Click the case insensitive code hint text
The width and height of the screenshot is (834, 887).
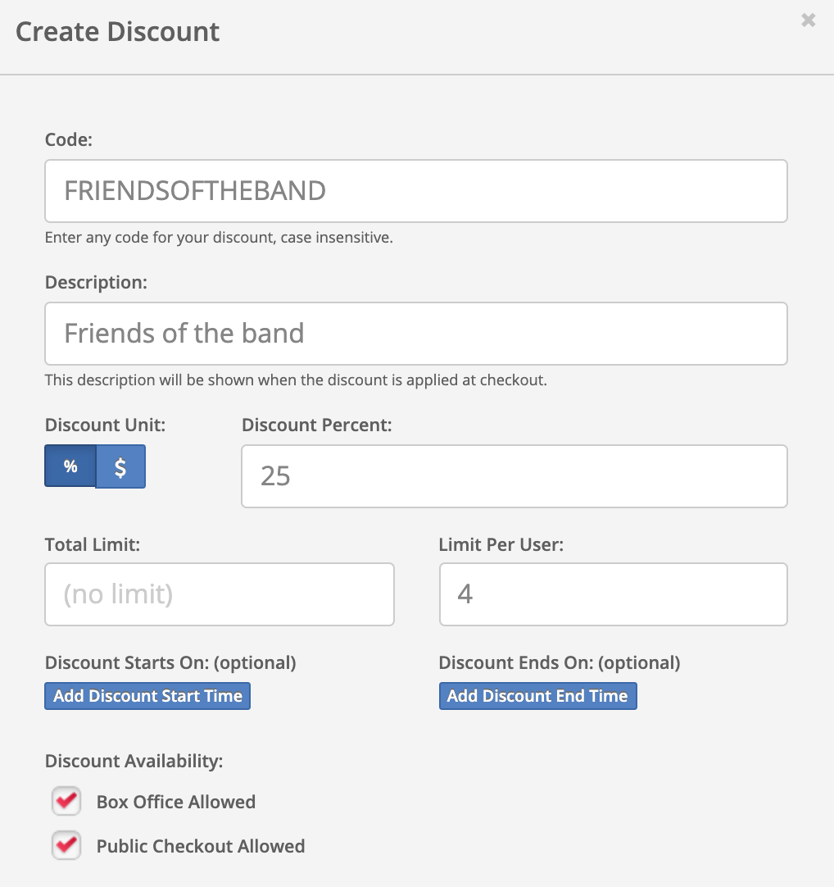[219, 238]
